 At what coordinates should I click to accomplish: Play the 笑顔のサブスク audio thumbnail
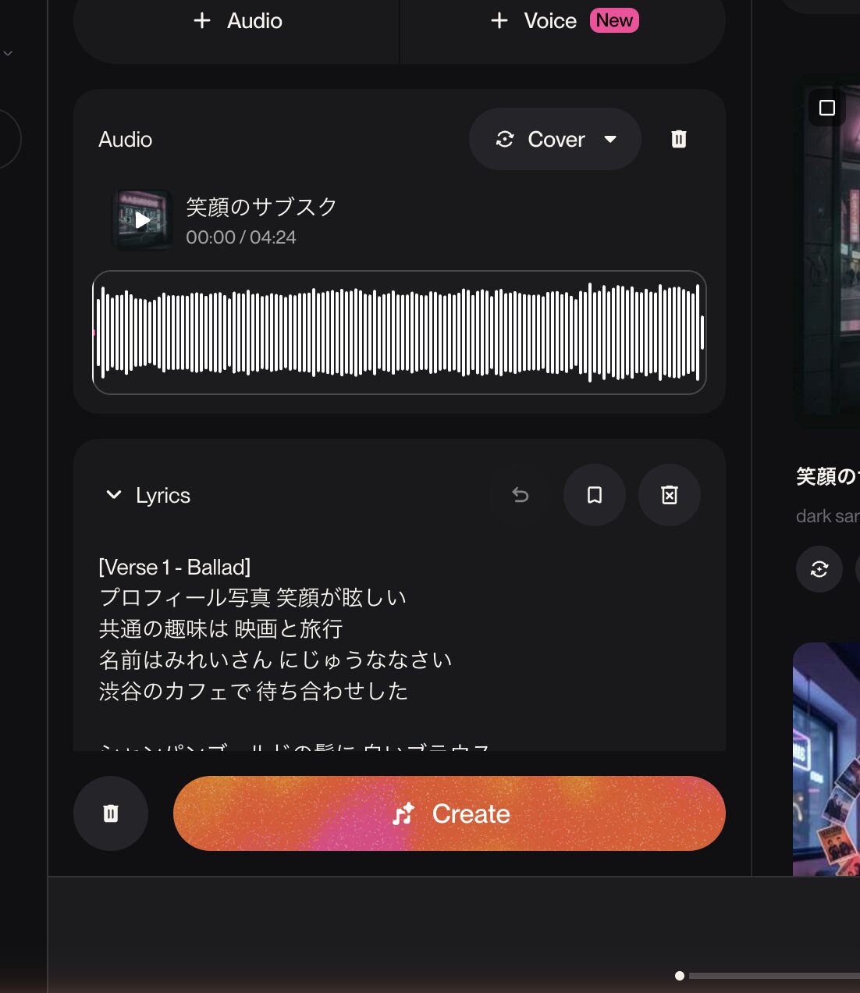point(142,220)
